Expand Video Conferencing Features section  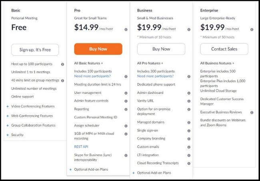pos(30,106)
